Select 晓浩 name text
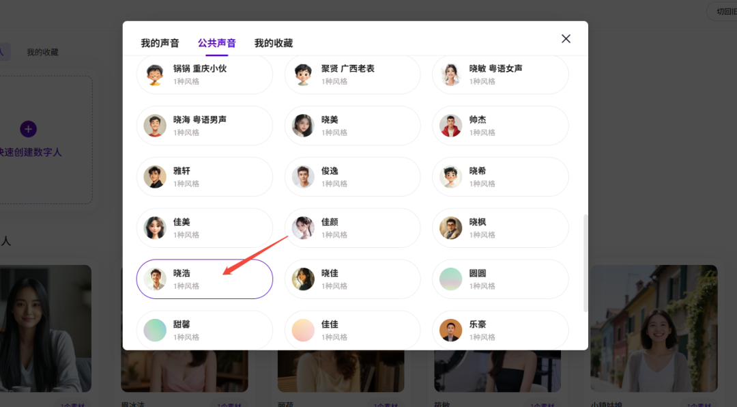Viewport: 737px width, 407px height. click(182, 273)
